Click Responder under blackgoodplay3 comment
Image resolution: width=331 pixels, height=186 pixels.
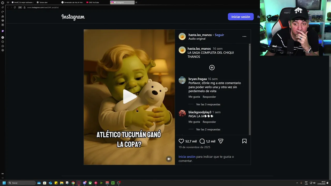[x=209, y=122]
